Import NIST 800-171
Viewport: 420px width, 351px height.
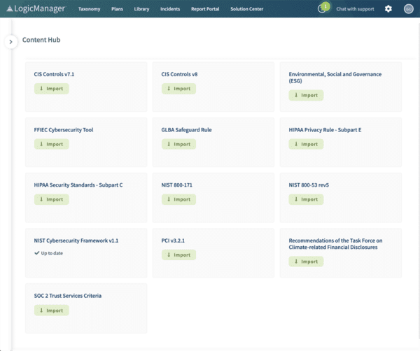tap(178, 199)
